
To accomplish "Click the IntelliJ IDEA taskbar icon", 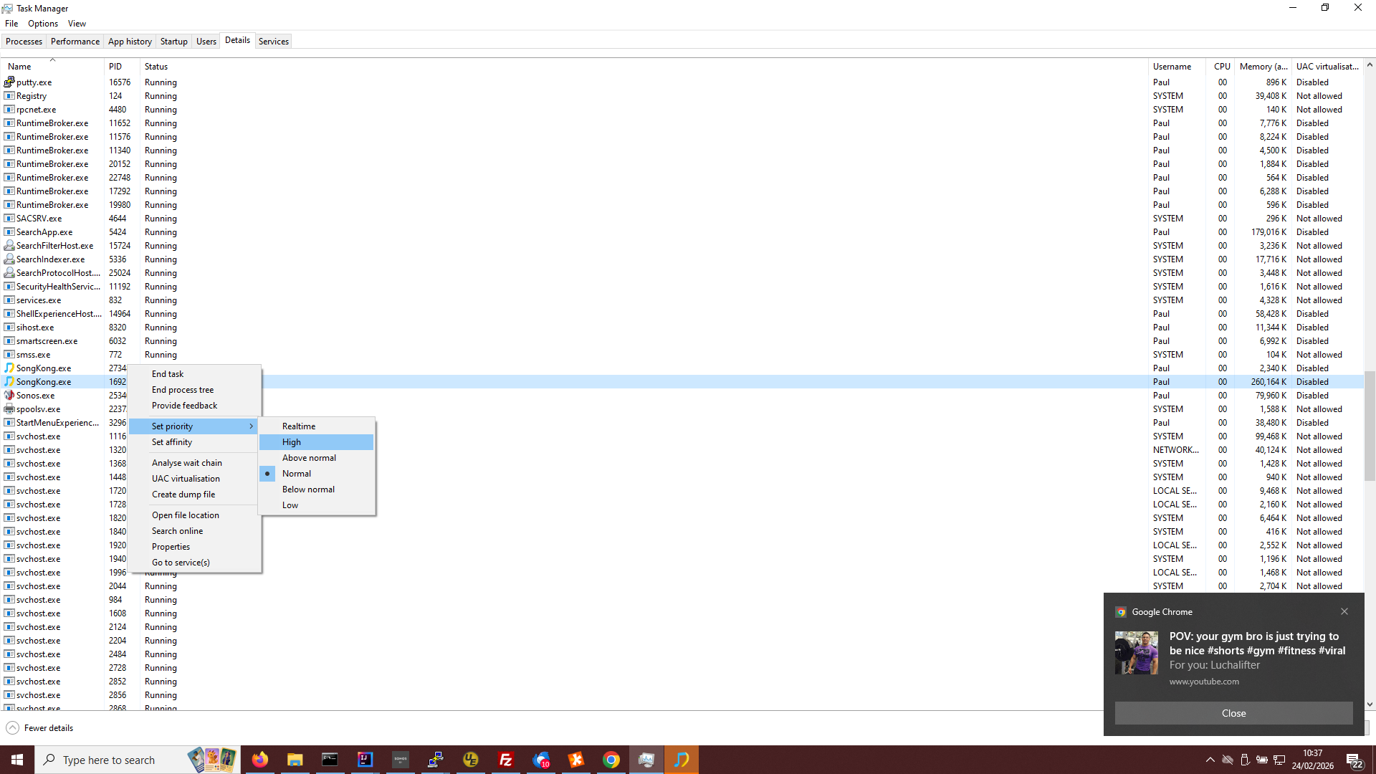I will tap(365, 760).
